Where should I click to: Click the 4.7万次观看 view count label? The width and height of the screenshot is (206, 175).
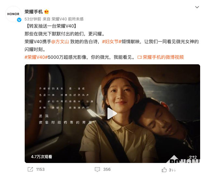(x=42, y=156)
